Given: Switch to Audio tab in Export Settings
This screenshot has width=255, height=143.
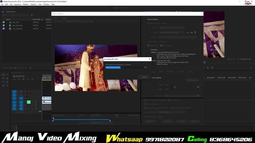Looking at the screenshot, I should coord(161,71).
